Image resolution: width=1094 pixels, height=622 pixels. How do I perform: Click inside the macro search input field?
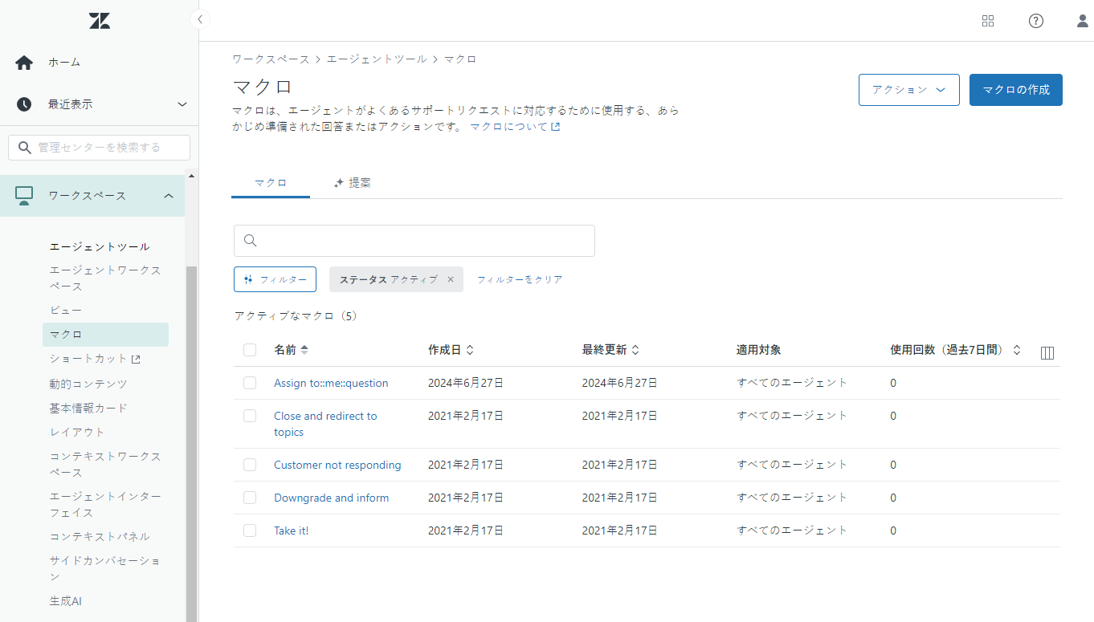414,241
